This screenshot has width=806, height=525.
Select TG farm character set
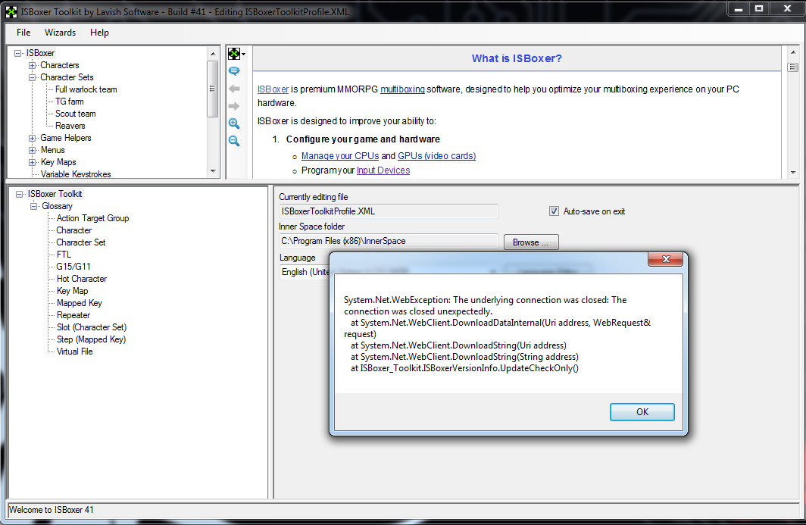(x=70, y=102)
